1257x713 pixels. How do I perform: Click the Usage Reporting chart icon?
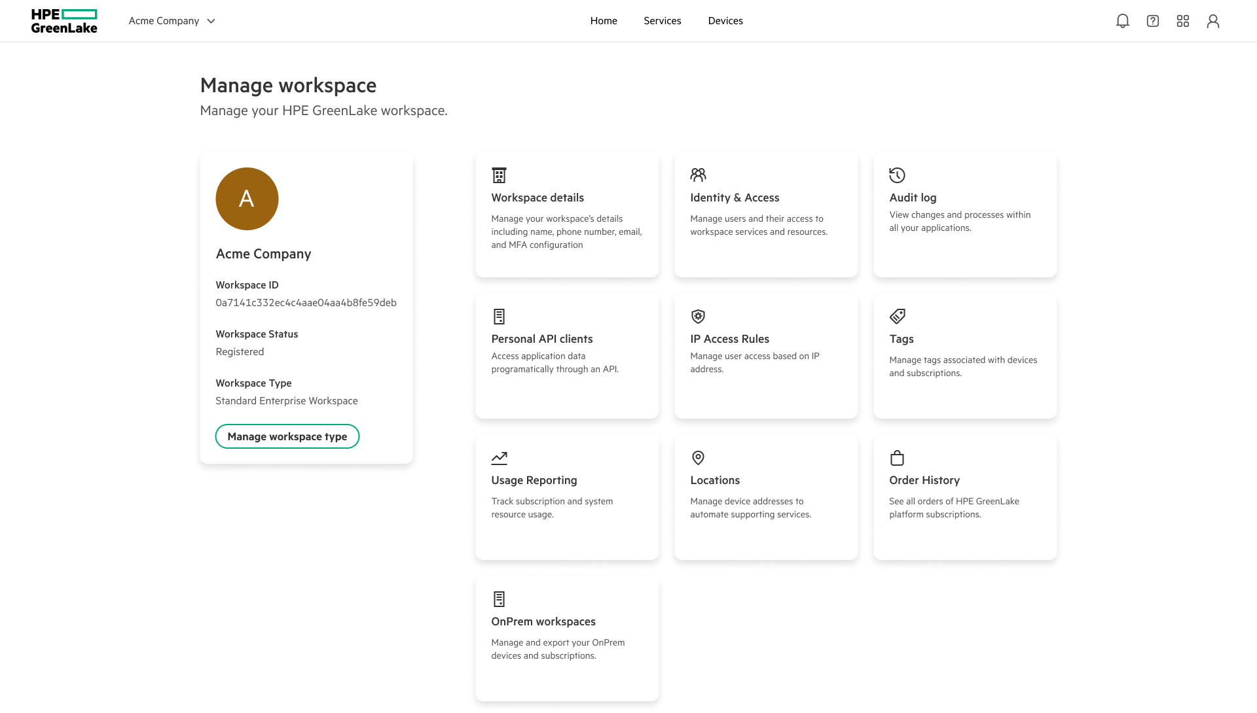click(x=499, y=458)
